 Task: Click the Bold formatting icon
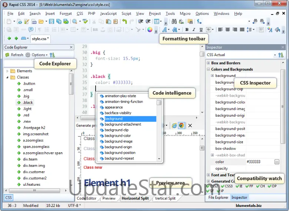click(x=187, y=30)
